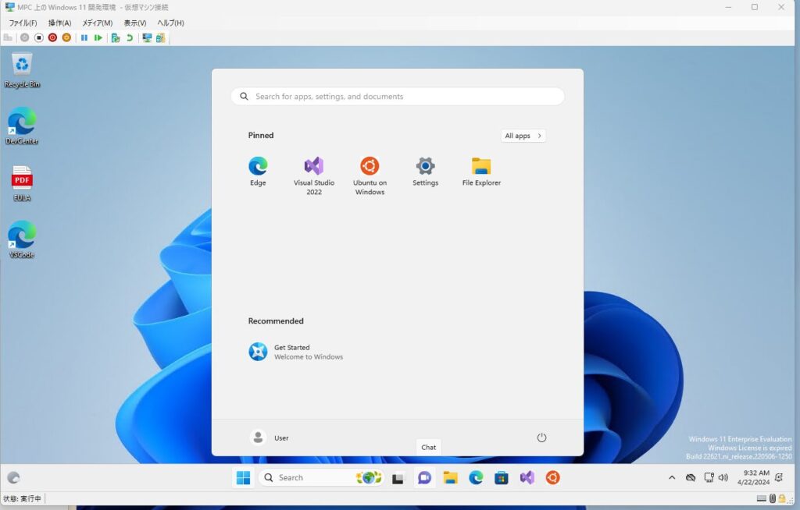Open the Get Started recommended item
Screen dimensions: 800x510
296,352
